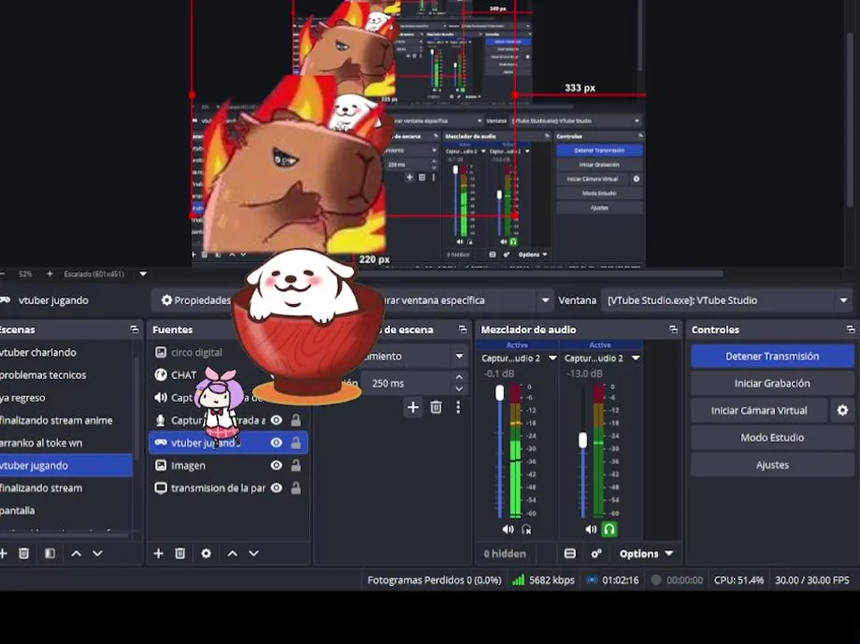Open the capture mode ventana específica dropdown
The width and height of the screenshot is (860, 644).
pos(544,300)
